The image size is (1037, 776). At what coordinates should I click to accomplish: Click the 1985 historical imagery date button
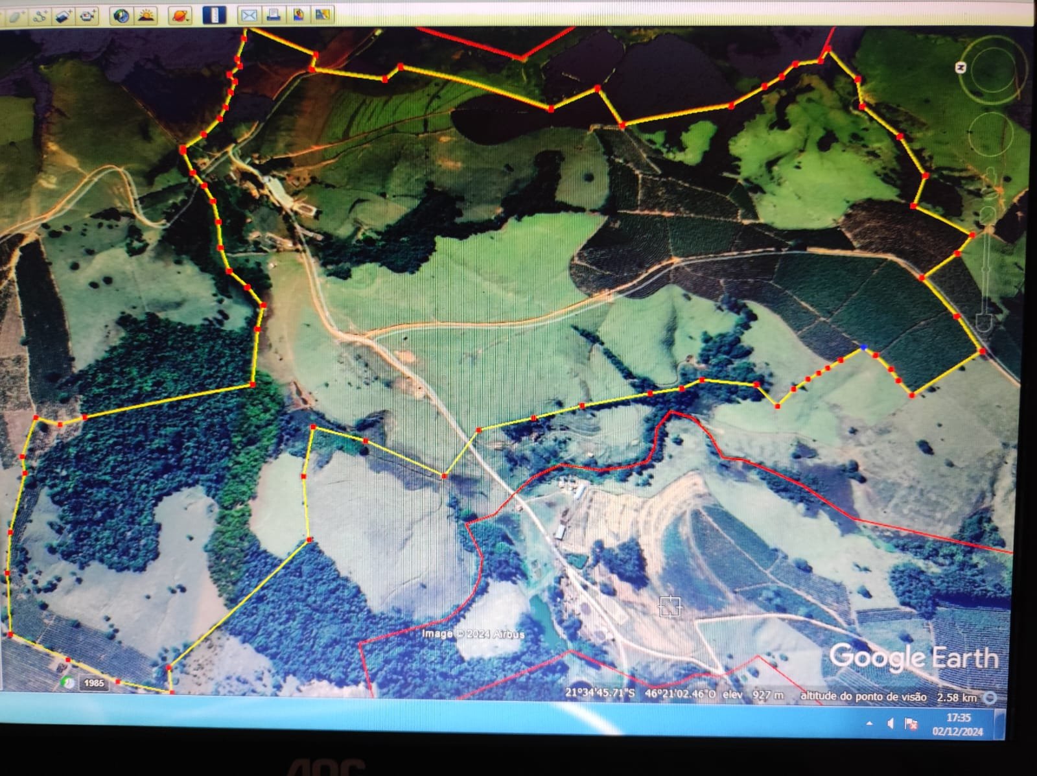[93, 683]
